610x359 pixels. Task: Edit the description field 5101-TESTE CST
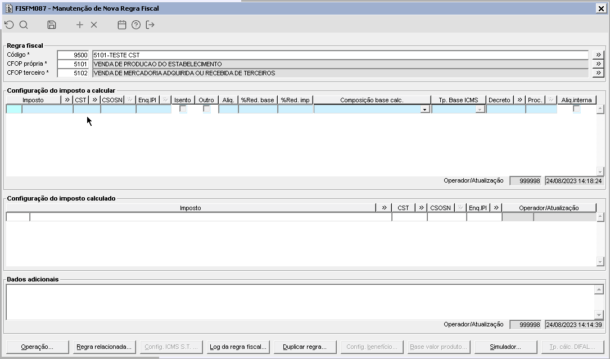point(340,55)
